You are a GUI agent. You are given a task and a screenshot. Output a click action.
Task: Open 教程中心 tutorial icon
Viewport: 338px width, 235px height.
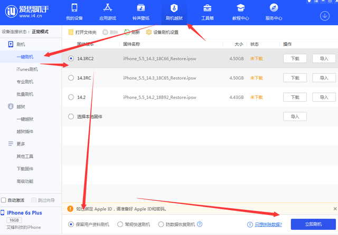(241, 8)
